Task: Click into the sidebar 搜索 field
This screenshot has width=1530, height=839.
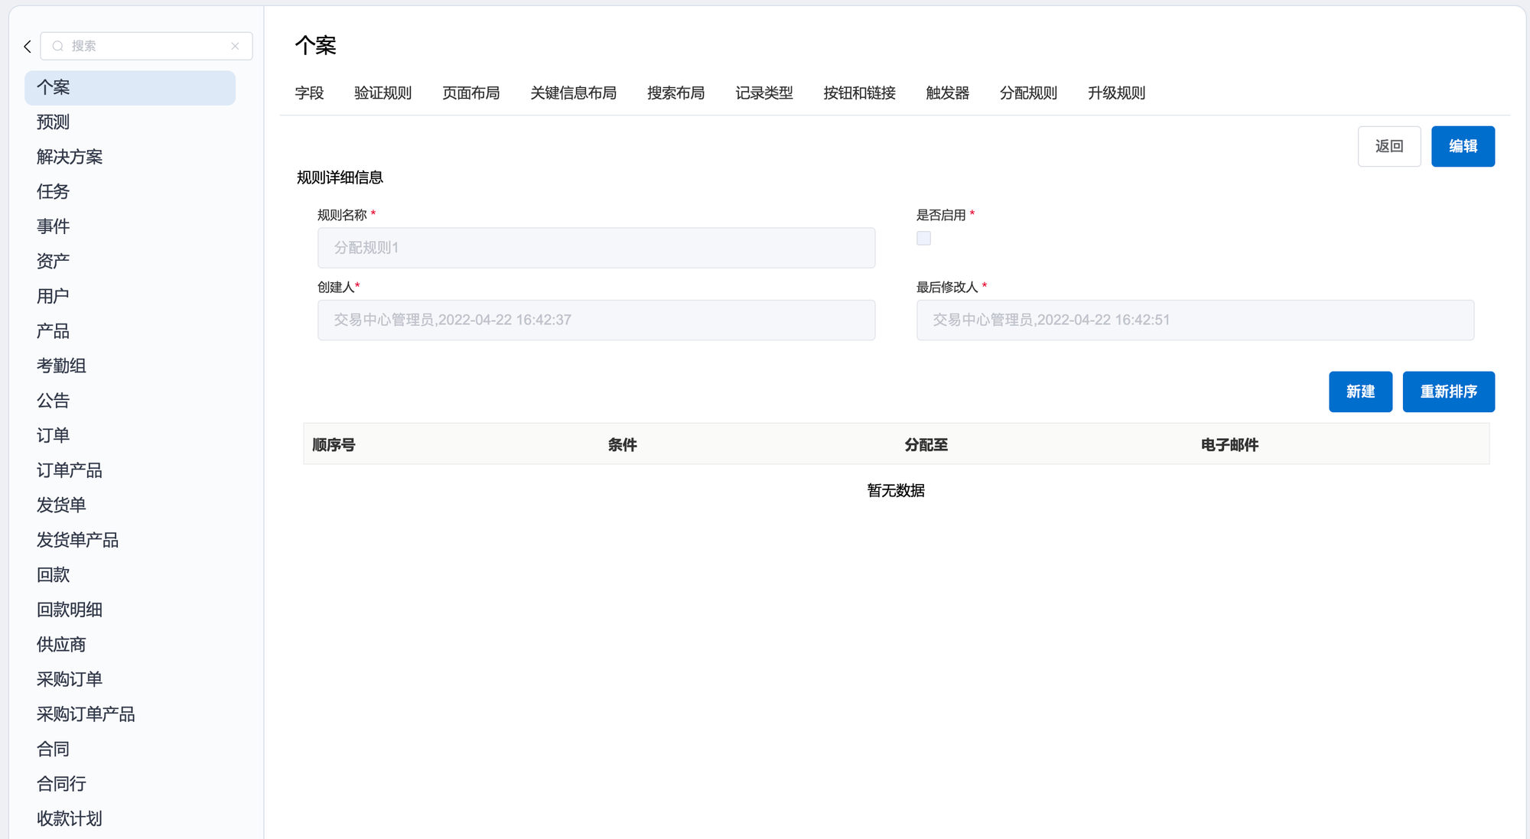Action: coord(145,47)
